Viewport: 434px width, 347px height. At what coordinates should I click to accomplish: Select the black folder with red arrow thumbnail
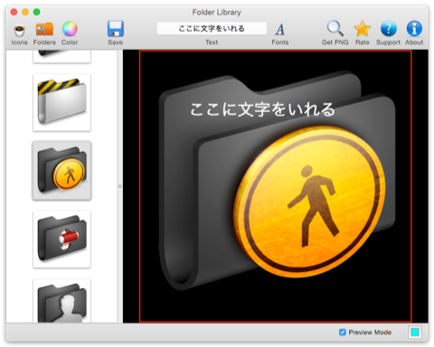61,239
